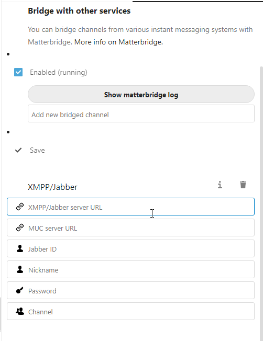Click link icon in XMPP/Jabber server URL field

(x=20, y=207)
